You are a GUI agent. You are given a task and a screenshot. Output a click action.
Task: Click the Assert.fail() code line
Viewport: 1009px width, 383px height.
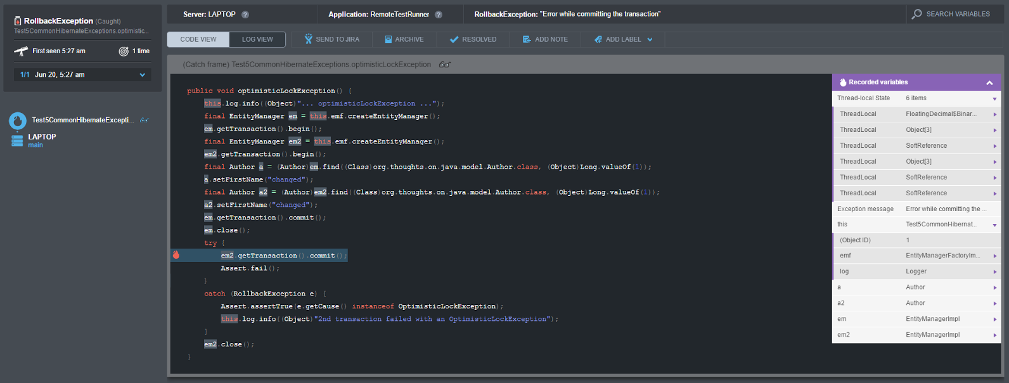[250, 268]
